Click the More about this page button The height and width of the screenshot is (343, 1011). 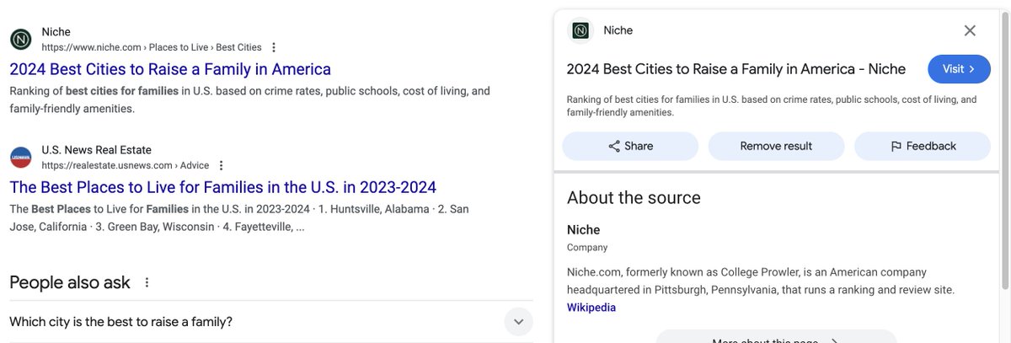tap(776, 337)
